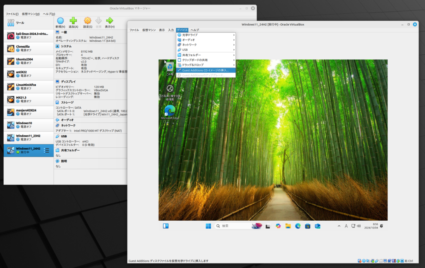Viewport: 425px width, 268px height.
Task: Open the 仮想マシン menu in VM window
Action: 149,30
